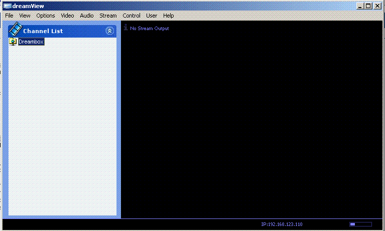This screenshot has height=231, width=385.
Task: Open the Options menu
Action: pos(45,16)
